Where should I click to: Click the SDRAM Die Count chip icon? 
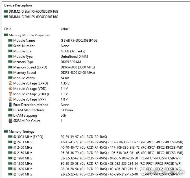point(10,121)
